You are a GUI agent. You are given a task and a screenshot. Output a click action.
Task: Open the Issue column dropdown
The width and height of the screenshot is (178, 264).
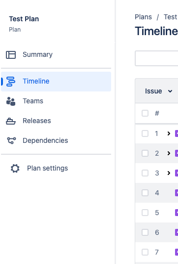tap(158, 91)
